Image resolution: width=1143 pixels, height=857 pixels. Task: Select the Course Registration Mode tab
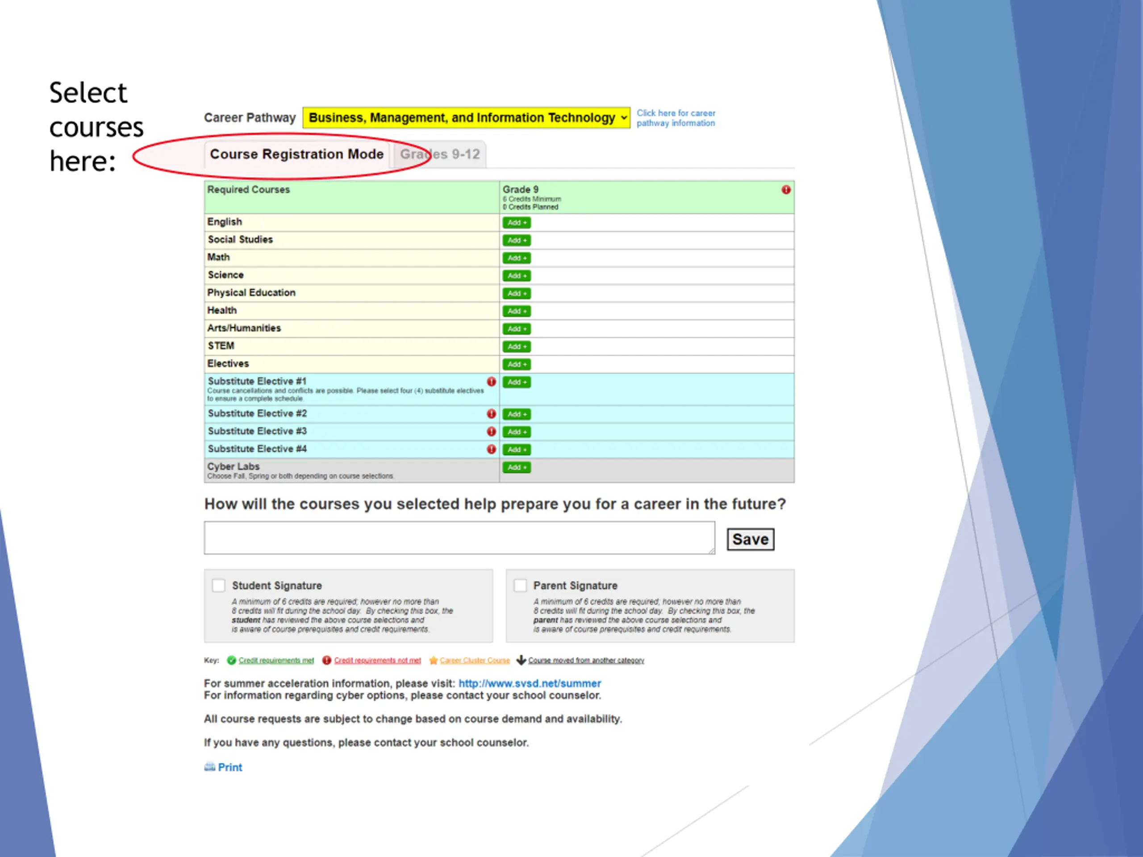296,154
